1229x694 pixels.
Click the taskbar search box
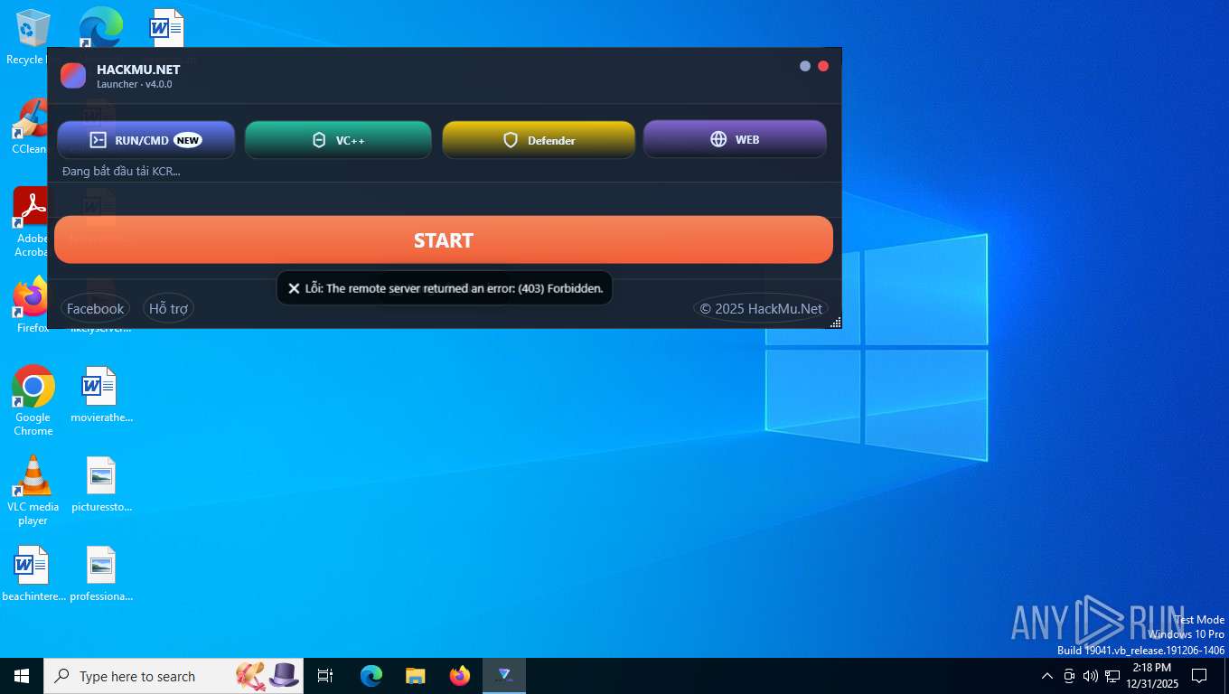pos(174,676)
